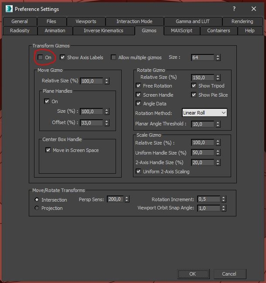This screenshot has height=283, width=266.
Task: Open the Rotation Method dropdown
Action: point(204,113)
